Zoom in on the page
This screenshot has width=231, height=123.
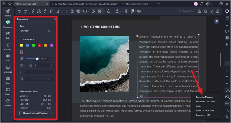pyautogui.click(x=227, y=110)
